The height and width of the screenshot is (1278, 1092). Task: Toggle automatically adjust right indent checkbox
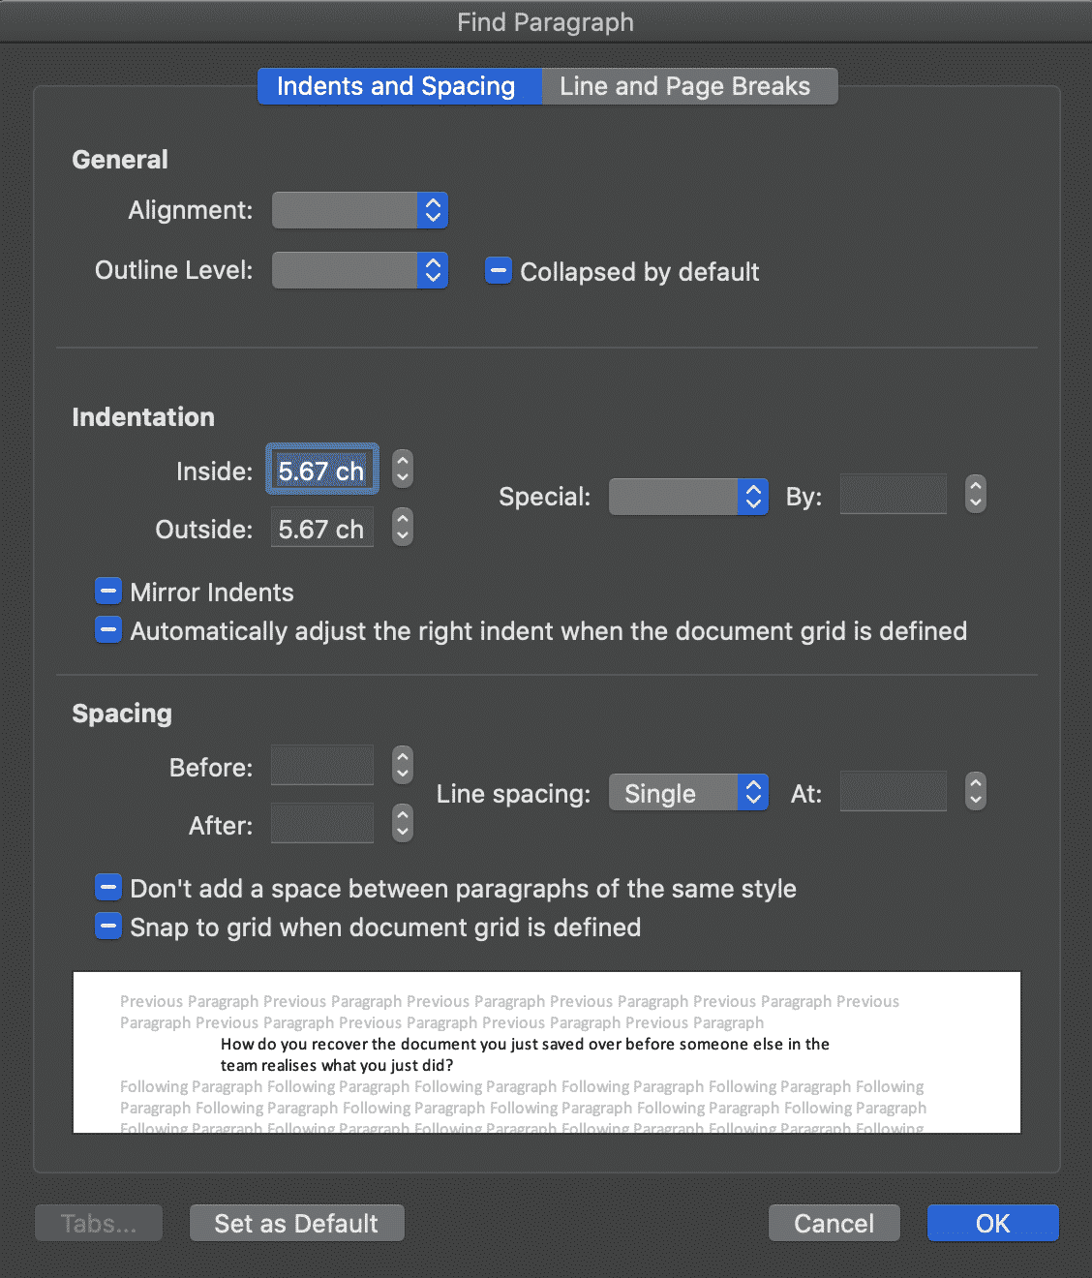(x=108, y=630)
